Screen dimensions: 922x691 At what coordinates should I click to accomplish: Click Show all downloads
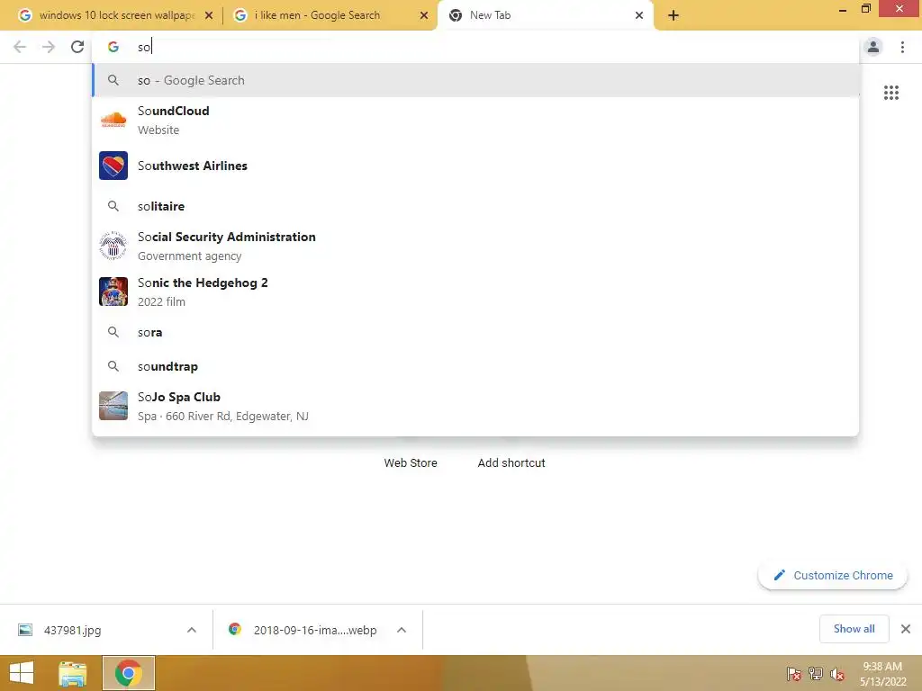click(x=854, y=629)
